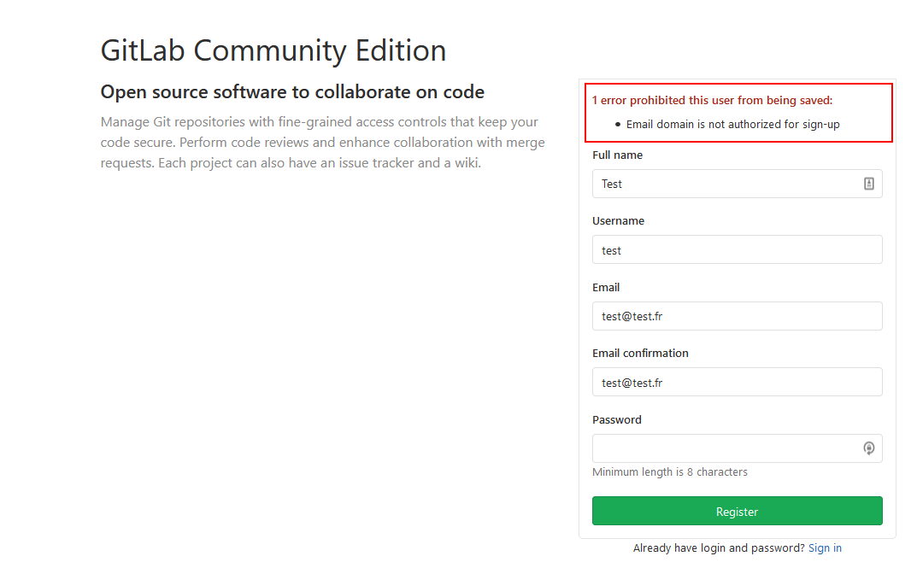Viewport: 911px width, 562px height.
Task: Click the GitLab Community Edition heading
Action: tap(273, 51)
